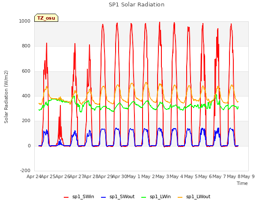Click the sp1_LWout legend label
This screenshot has height=205, width=274.
pos(198,196)
